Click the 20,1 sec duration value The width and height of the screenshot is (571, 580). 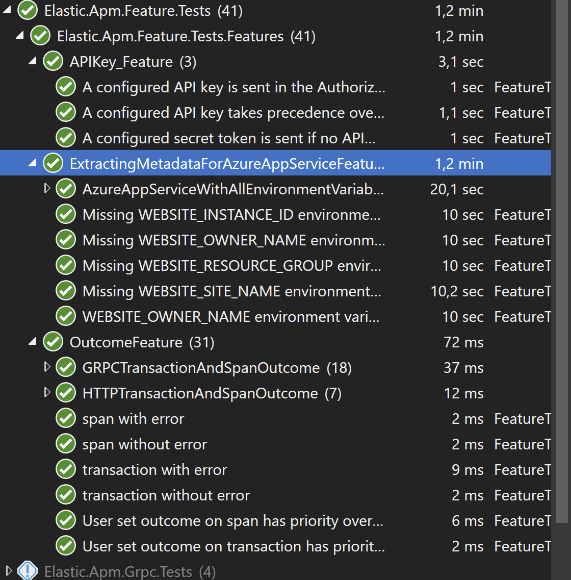pos(457,189)
